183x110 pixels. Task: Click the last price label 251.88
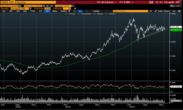pyautogui.click(x=176, y=27)
